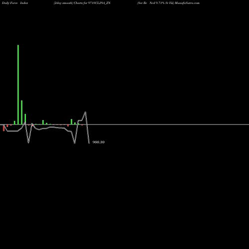
Task: Click the 900.30 value label
Action: tap(99, 142)
